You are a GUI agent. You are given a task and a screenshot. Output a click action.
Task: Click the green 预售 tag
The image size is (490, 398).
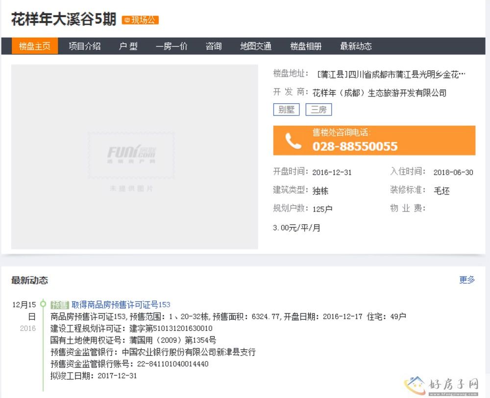(x=59, y=304)
